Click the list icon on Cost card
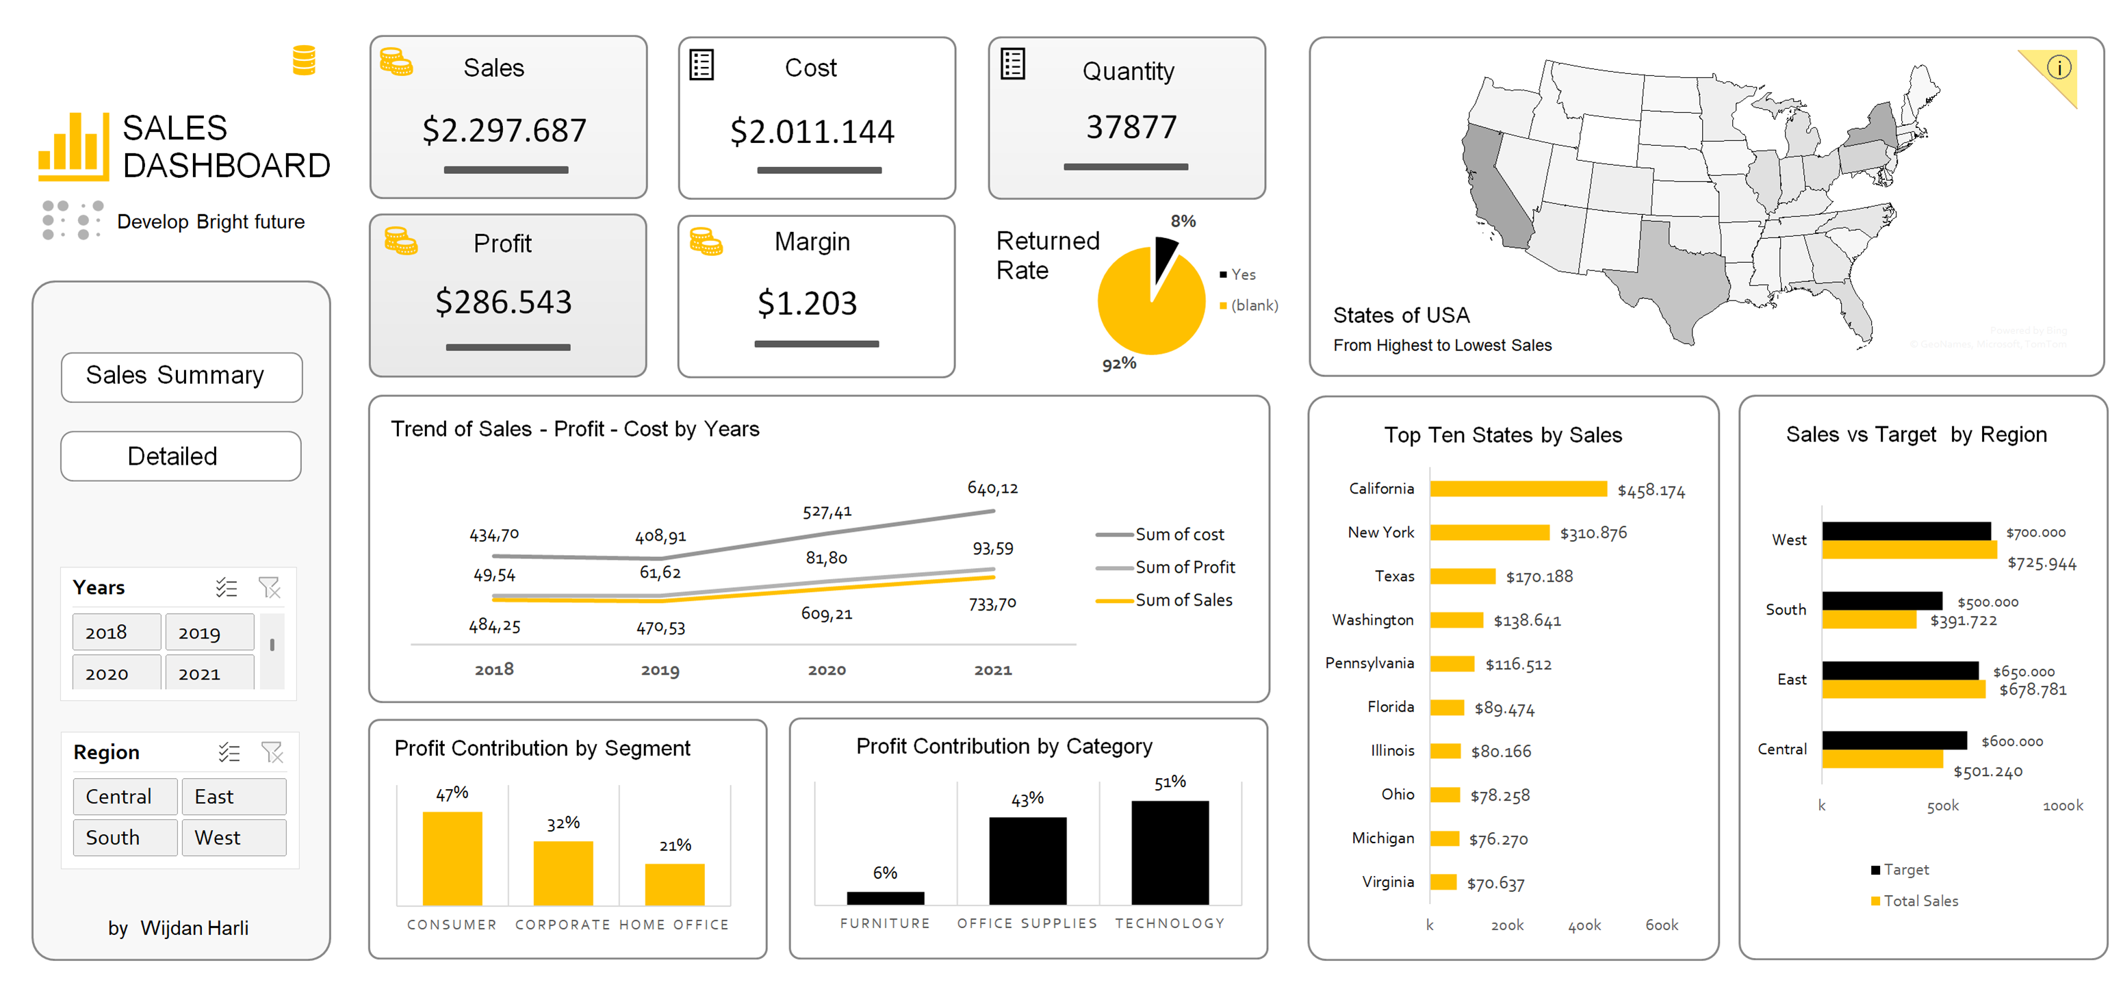 pyautogui.click(x=702, y=65)
